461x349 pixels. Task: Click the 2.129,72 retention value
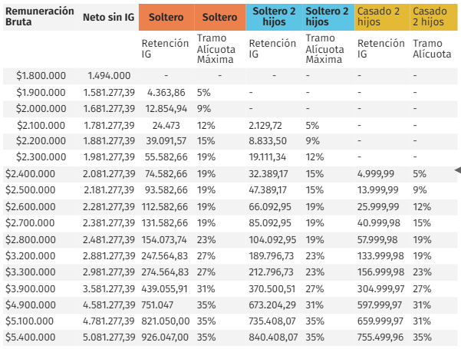271,125
